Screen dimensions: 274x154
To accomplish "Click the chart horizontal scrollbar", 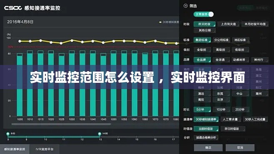I will pos(61,124).
